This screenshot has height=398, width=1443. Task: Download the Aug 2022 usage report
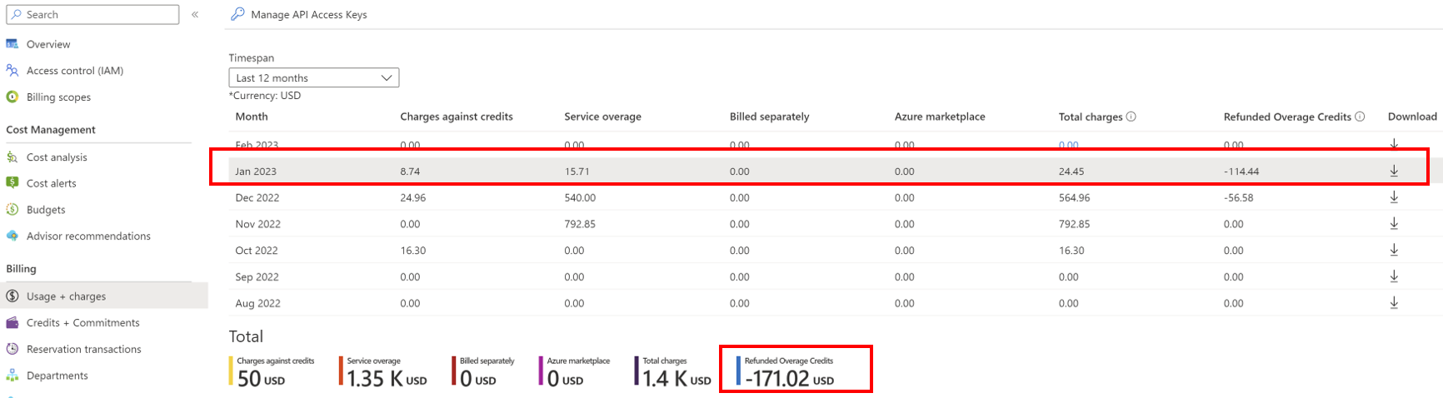[1394, 303]
